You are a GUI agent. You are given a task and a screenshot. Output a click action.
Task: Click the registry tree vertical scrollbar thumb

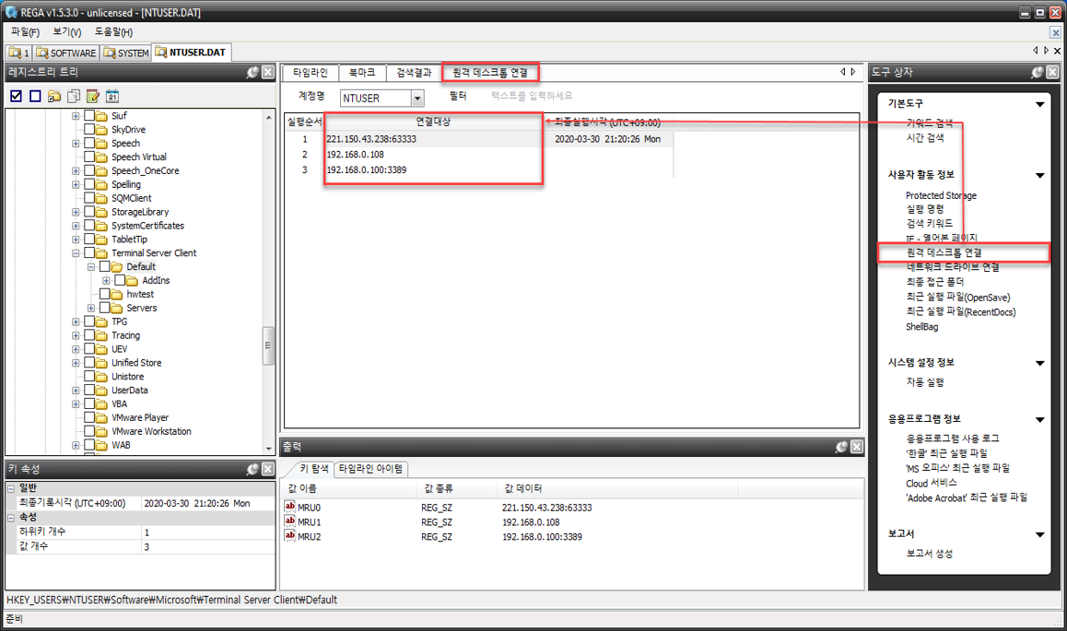pyautogui.click(x=268, y=345)
